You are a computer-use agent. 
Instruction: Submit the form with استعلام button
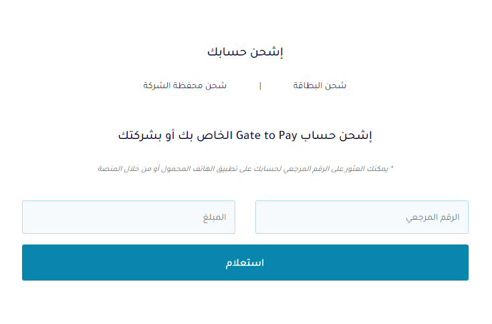click(x=245, y=263)
